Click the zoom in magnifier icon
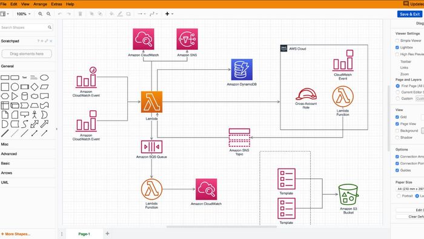This screenshot has width=424, height=239. click(41, 14)
